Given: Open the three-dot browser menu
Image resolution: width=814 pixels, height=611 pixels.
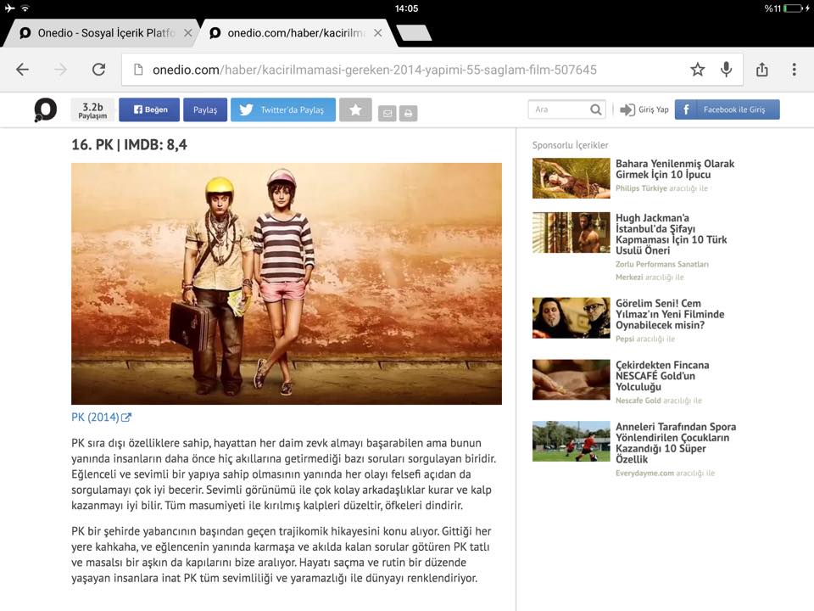Looking at the screenshot, I should 794,70.
